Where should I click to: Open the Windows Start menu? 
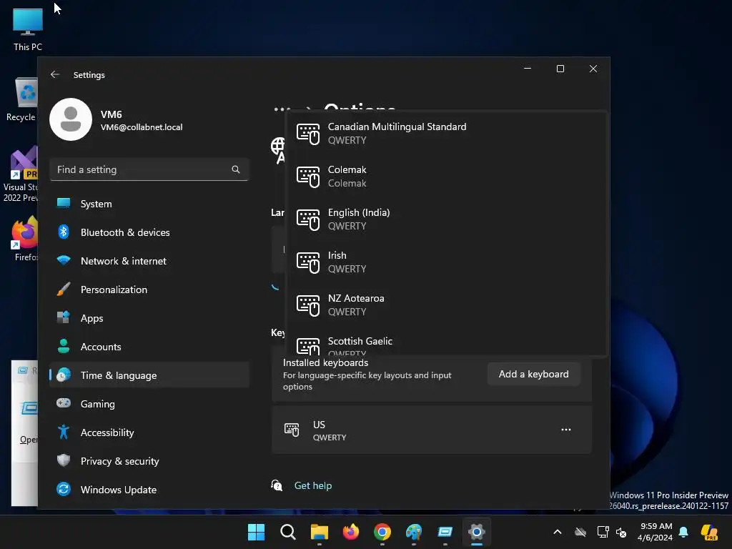tap(256, 532)
